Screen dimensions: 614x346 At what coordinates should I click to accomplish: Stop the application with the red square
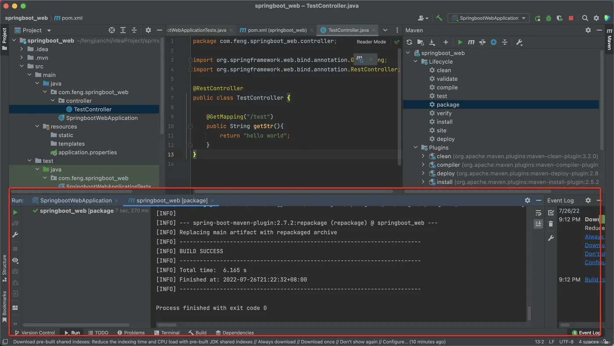click(x=571, y=18)
